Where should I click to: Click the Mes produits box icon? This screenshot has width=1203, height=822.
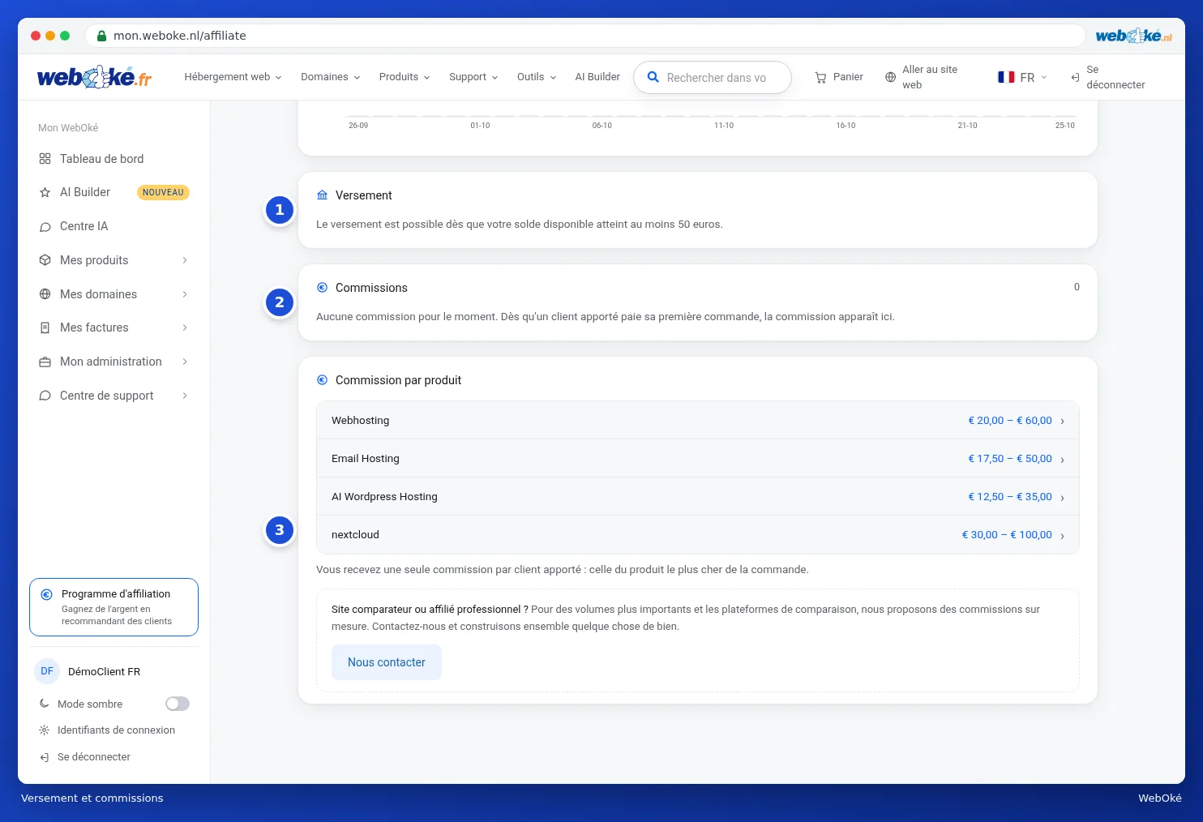(45, 260)
